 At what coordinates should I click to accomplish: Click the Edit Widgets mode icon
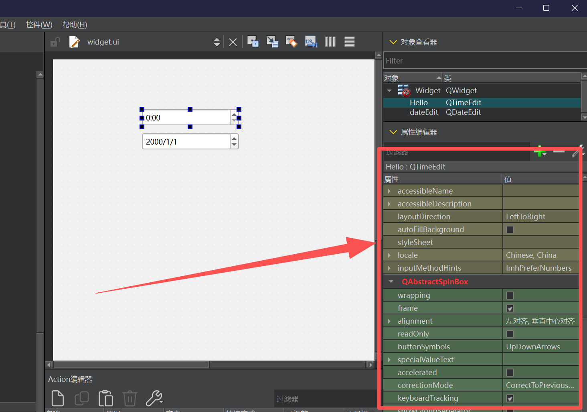click(253, 42)
